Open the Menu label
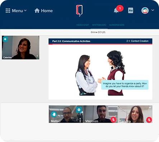 [17, 11]
